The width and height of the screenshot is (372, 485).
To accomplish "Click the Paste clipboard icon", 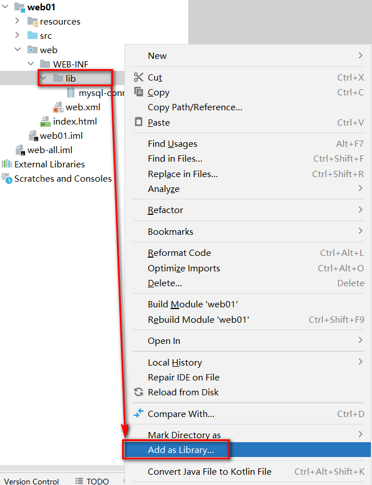I will coord(139,122).
